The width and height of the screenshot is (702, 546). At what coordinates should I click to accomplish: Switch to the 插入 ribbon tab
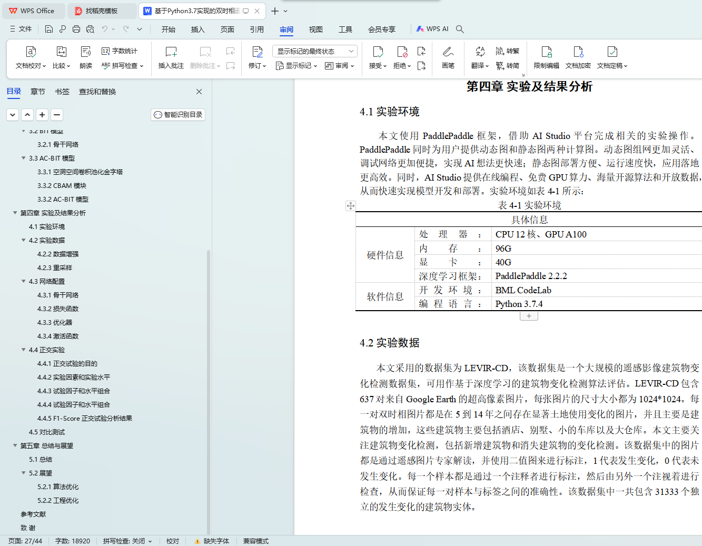click(x=197, y=29)
